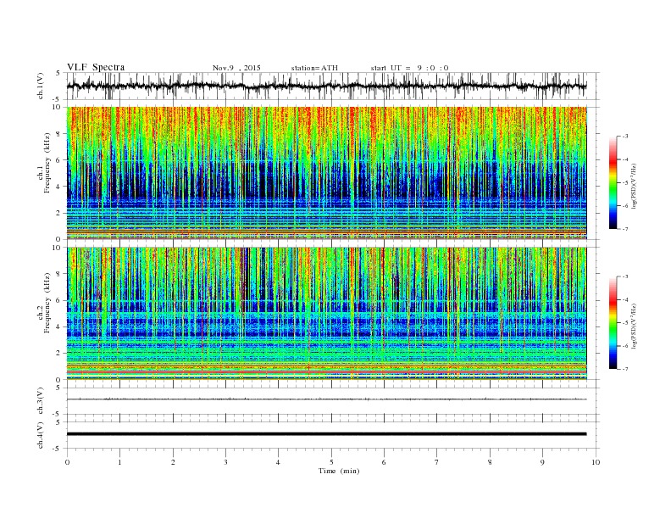
Task: Click the 5 tick label on time axis
Action: click(331, 462)
